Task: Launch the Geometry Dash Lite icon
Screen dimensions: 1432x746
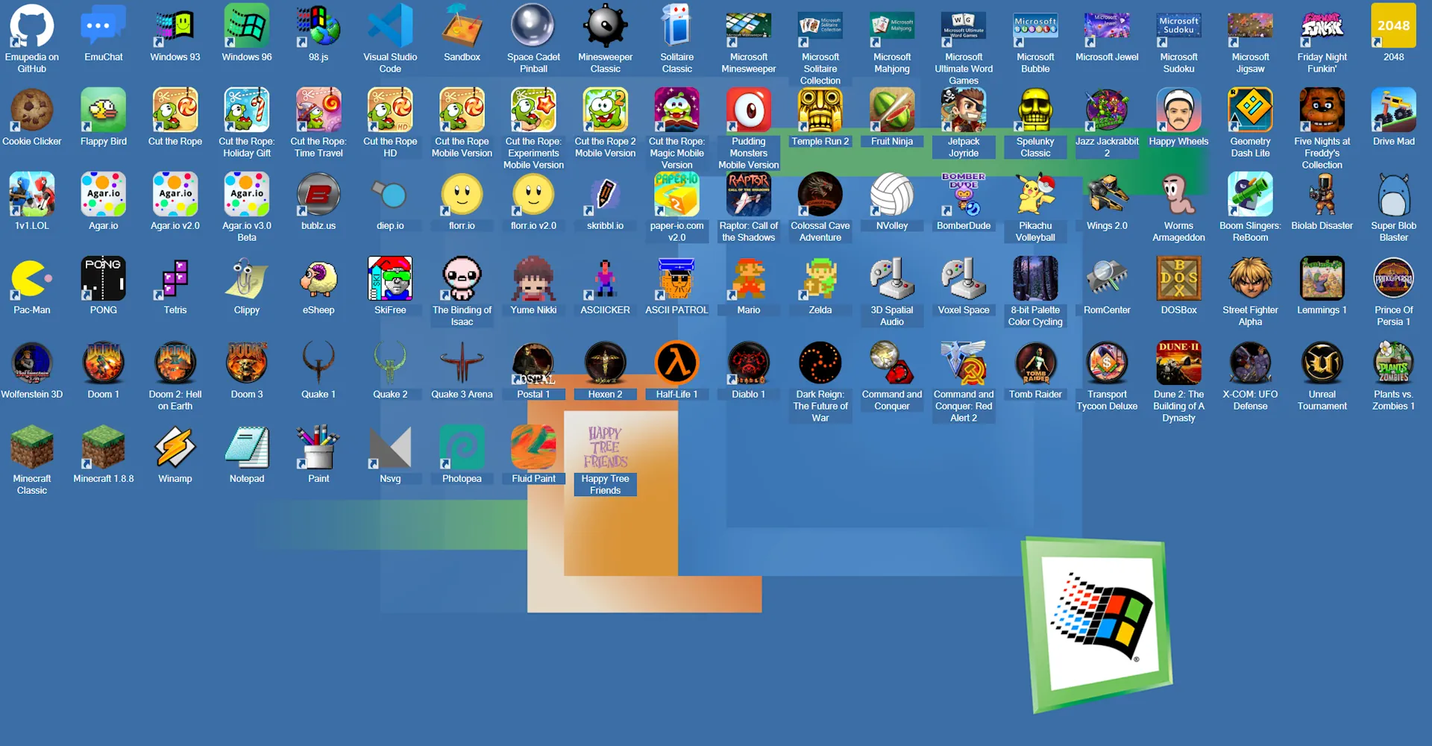Action: point(1250,110)
